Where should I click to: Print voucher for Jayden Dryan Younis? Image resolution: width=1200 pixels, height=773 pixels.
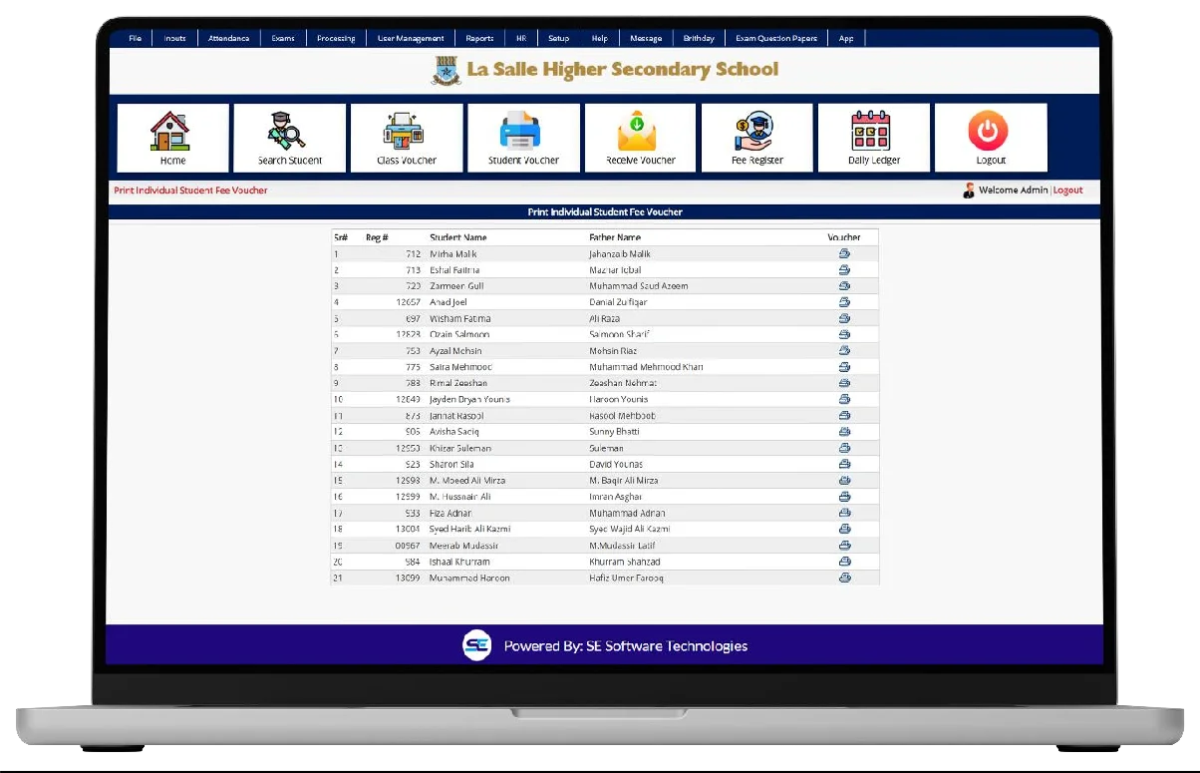click(x=844, y=399)
